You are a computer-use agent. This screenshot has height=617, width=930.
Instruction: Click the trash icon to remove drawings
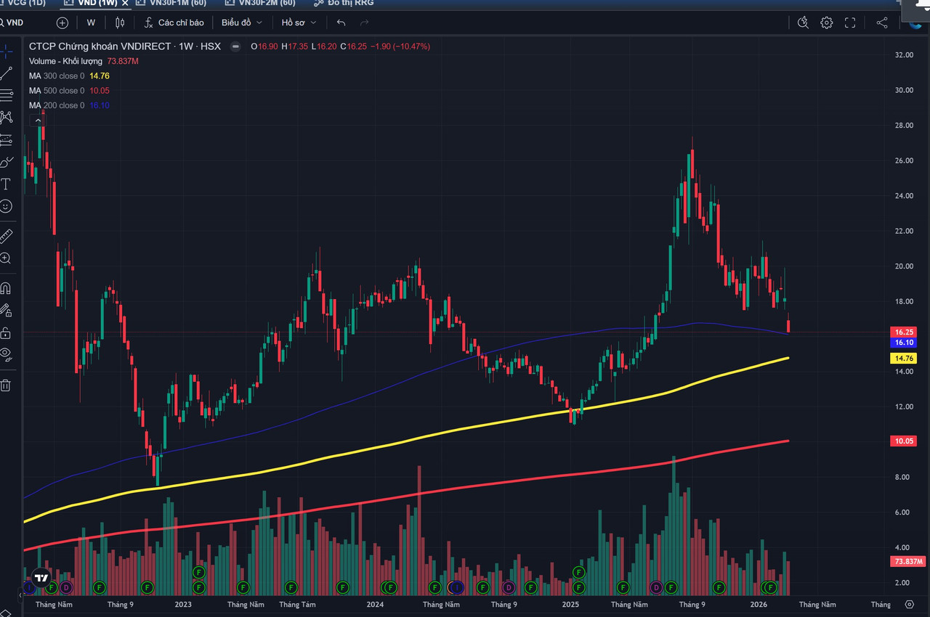[6, 385]
